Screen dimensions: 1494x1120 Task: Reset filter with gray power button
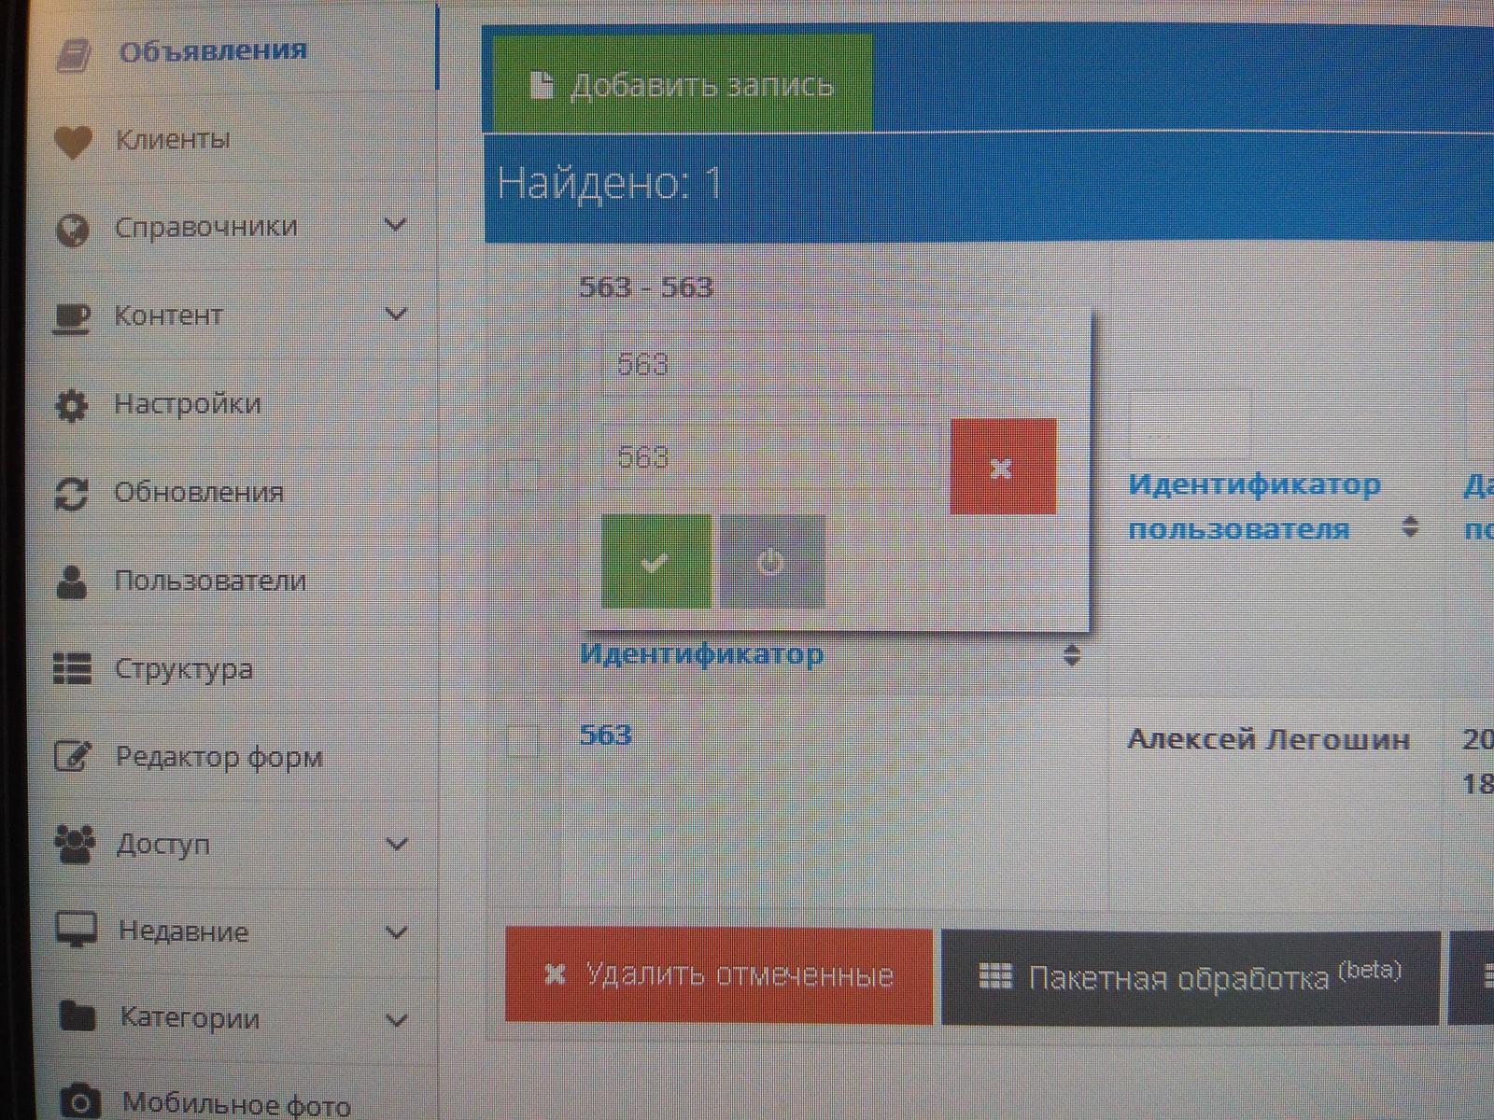[x=771, y=562]
